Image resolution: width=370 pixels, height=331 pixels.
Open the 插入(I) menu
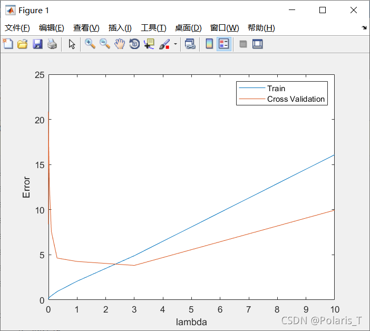(x=120, y=28)
